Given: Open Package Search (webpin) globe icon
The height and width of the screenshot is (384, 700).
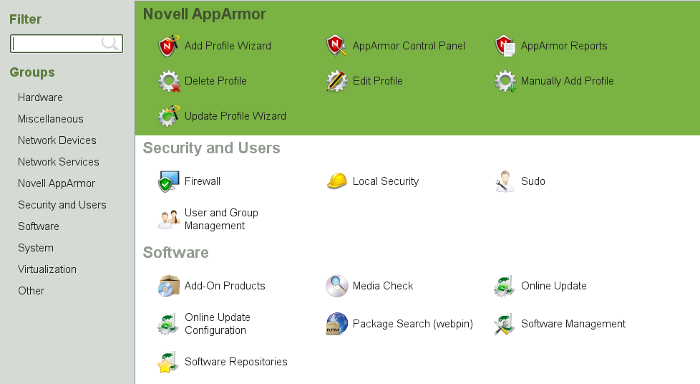Looking at the screenshot, I should point(336,324).
